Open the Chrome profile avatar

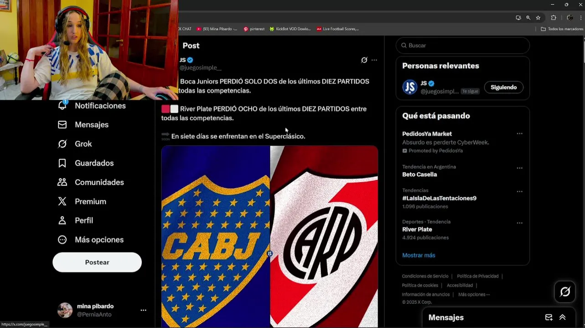click(570, 18)
